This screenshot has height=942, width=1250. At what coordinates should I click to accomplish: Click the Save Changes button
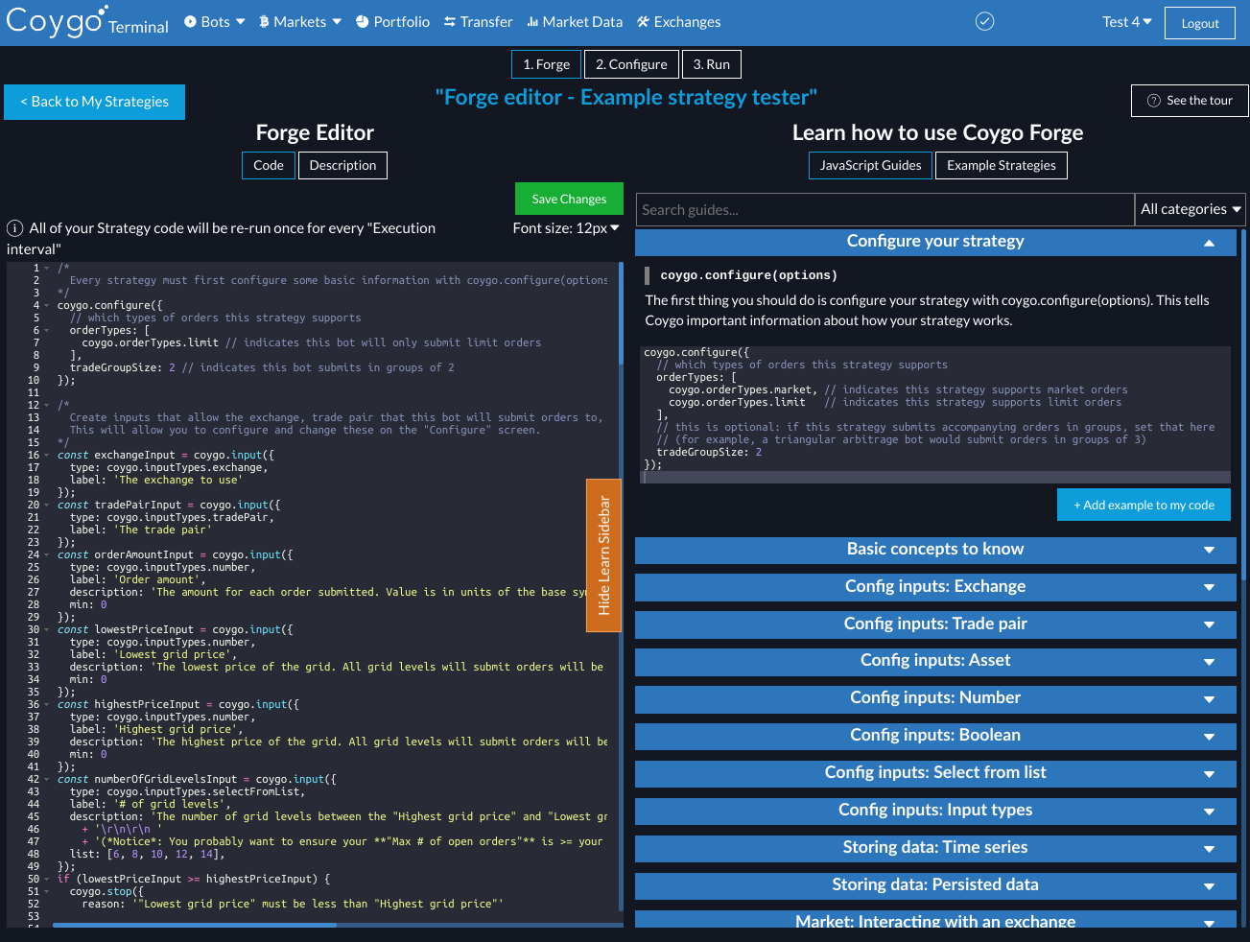point(569,199)
